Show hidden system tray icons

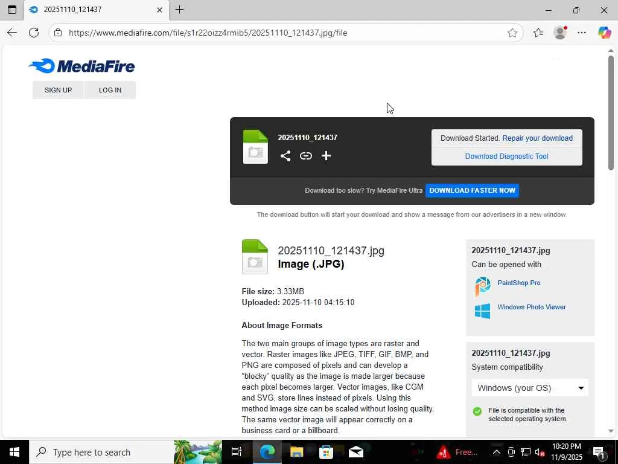point(497,452)
